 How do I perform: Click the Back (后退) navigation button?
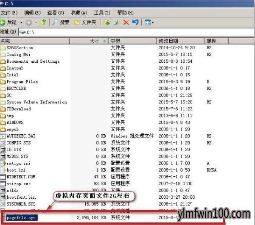click(x=8, y=22)
